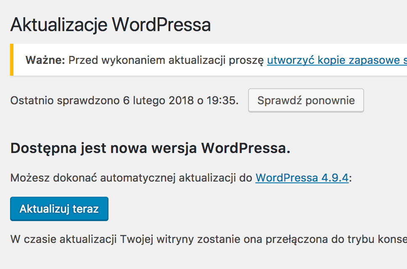Click the 'Ważne:' bold notice label
The image size is (407, 269).
[45, 60]
